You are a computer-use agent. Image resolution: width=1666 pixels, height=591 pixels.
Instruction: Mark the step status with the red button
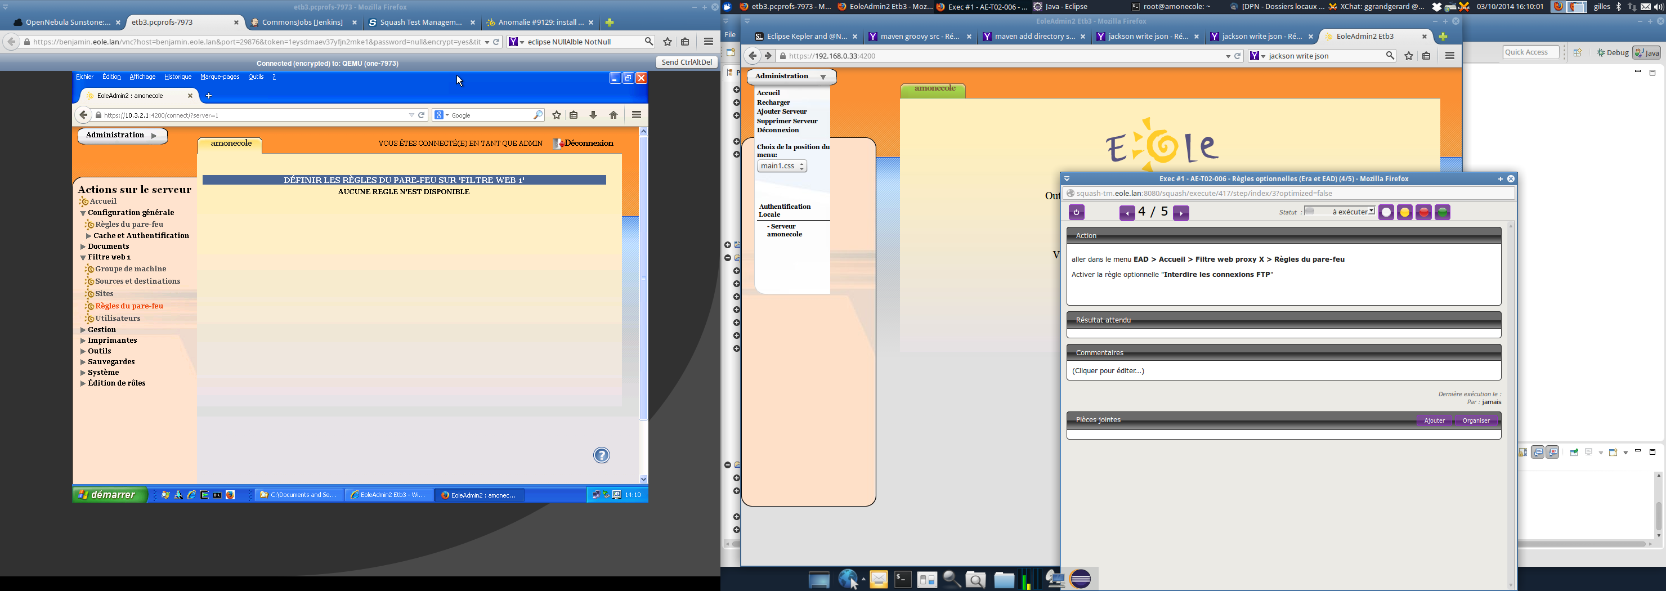(1423, 213)
